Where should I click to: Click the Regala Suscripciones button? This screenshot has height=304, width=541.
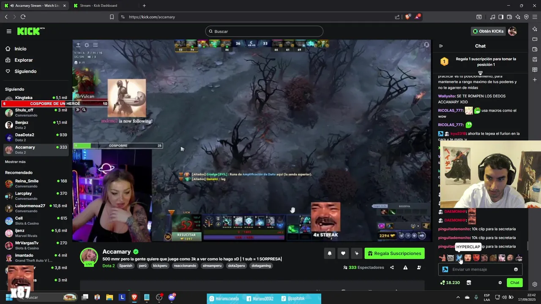394,253
